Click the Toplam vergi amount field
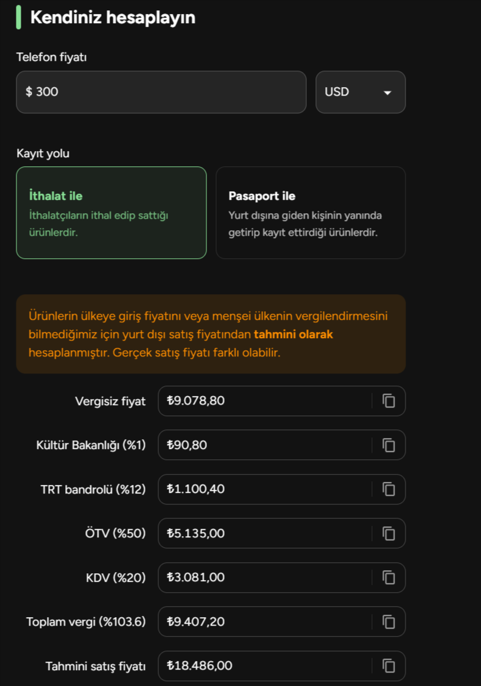Screen dimensions: 481x686 click(265, 622)
